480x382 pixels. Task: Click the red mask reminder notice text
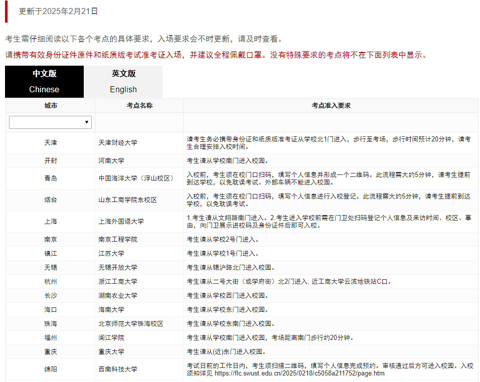(216, 55)
